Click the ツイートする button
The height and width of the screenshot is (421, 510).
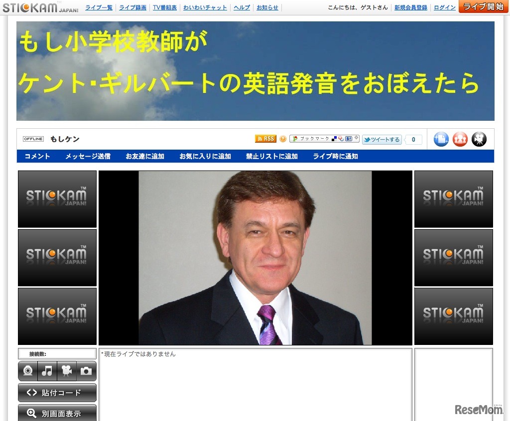point(382,140)
